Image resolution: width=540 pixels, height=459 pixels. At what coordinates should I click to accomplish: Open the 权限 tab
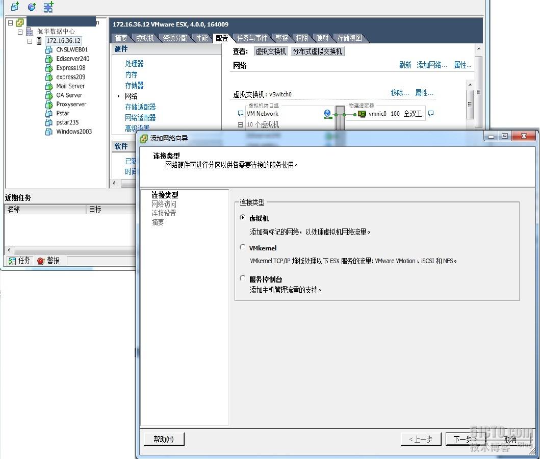pyautogui.click(x=302, y=38)
